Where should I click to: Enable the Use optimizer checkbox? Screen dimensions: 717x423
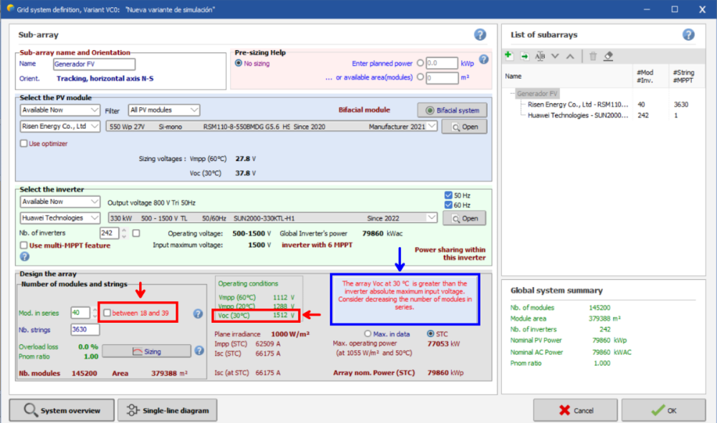click(x=24, y=143)
